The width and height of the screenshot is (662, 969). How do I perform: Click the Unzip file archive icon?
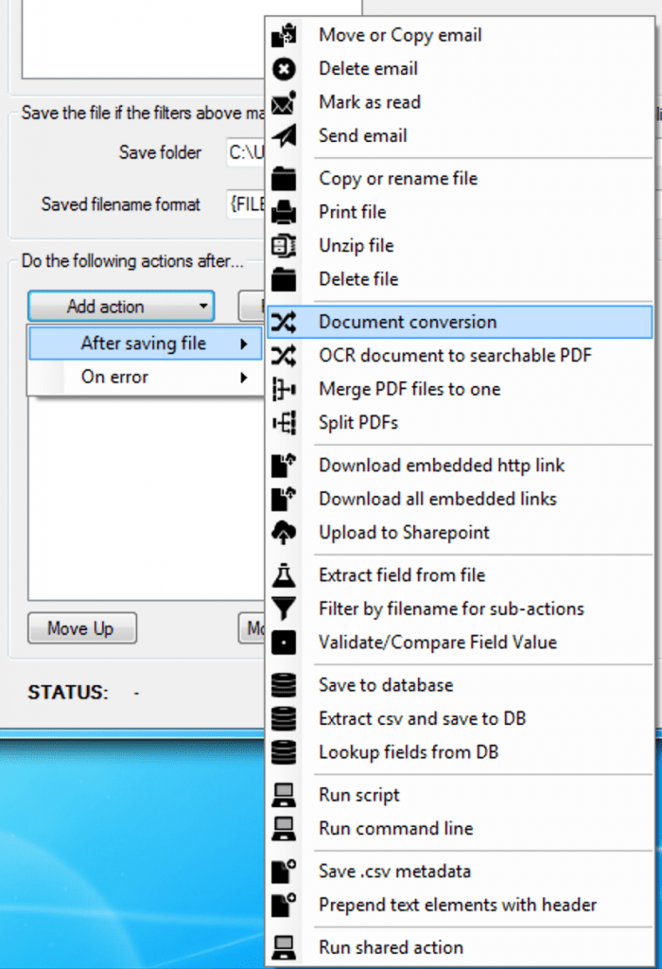[x=284, y=246]
